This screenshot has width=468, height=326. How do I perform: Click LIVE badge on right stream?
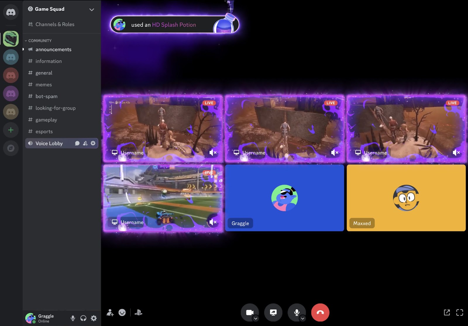452,103
